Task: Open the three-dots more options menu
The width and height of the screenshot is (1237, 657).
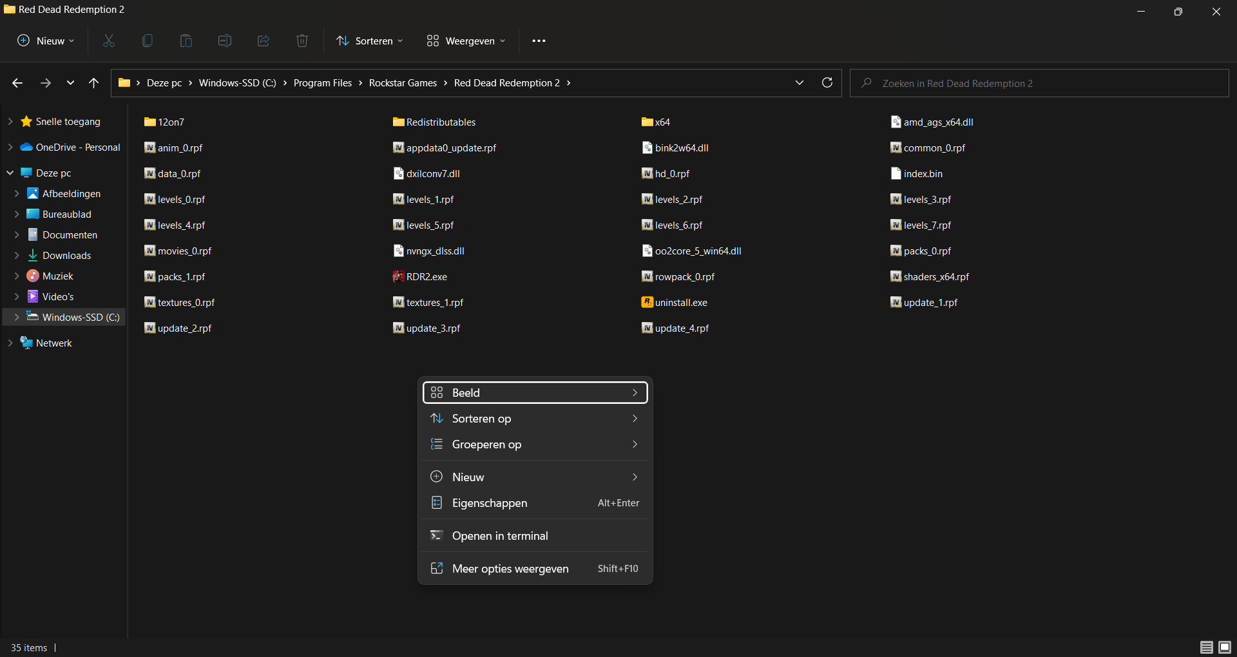Action: point(539,41)
